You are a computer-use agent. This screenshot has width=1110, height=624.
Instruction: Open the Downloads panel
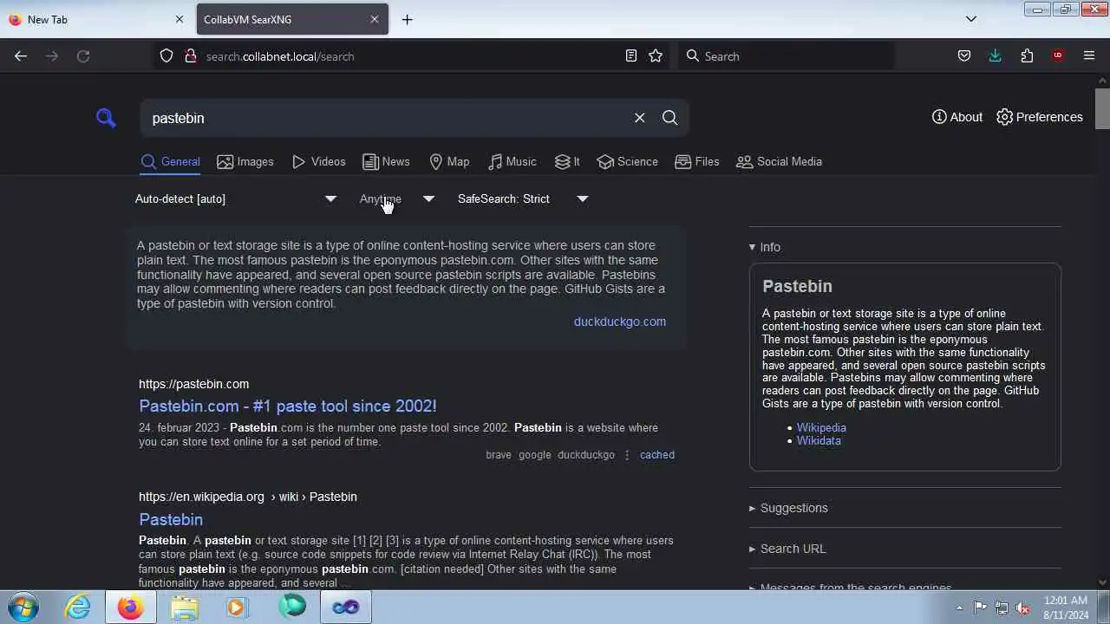(x=996, y=56)
